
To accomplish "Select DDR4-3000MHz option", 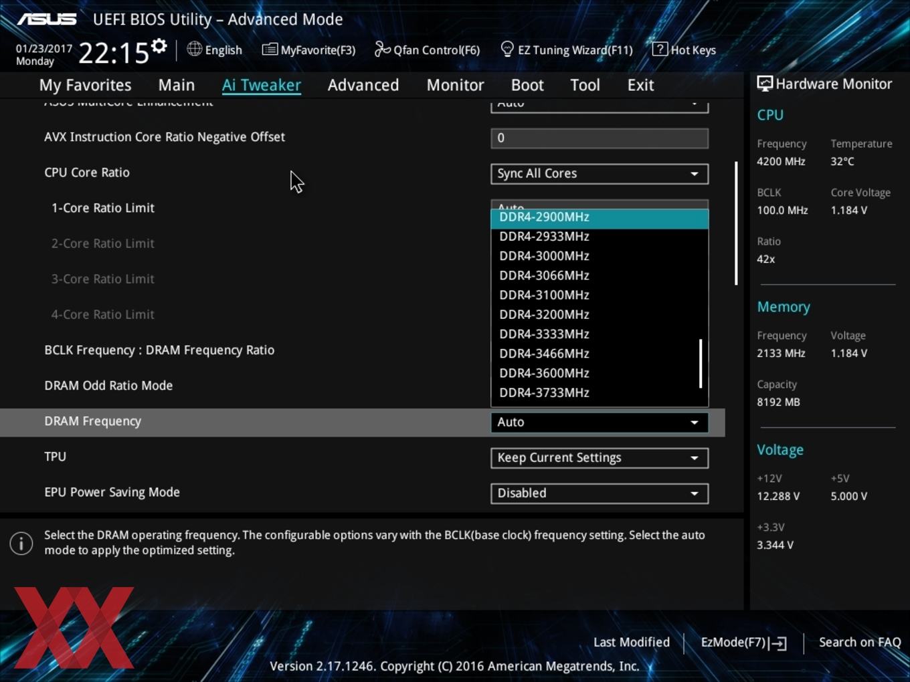I will point(600,256).
